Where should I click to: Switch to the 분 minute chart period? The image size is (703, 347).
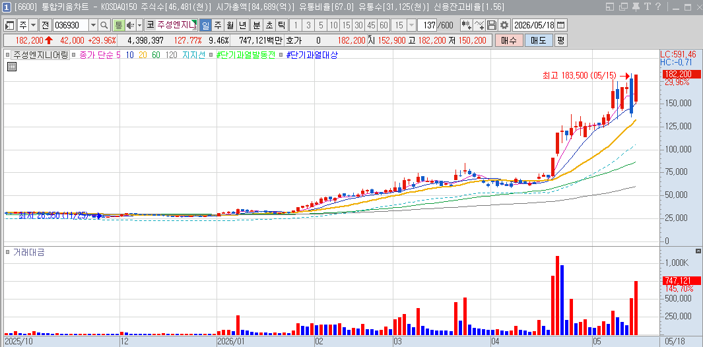(257, 24)
